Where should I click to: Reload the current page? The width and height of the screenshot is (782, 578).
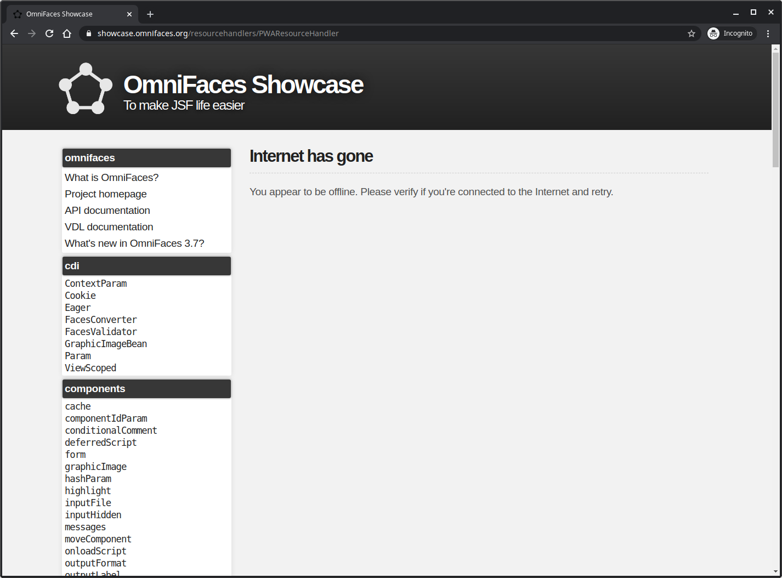pos(49,33)
